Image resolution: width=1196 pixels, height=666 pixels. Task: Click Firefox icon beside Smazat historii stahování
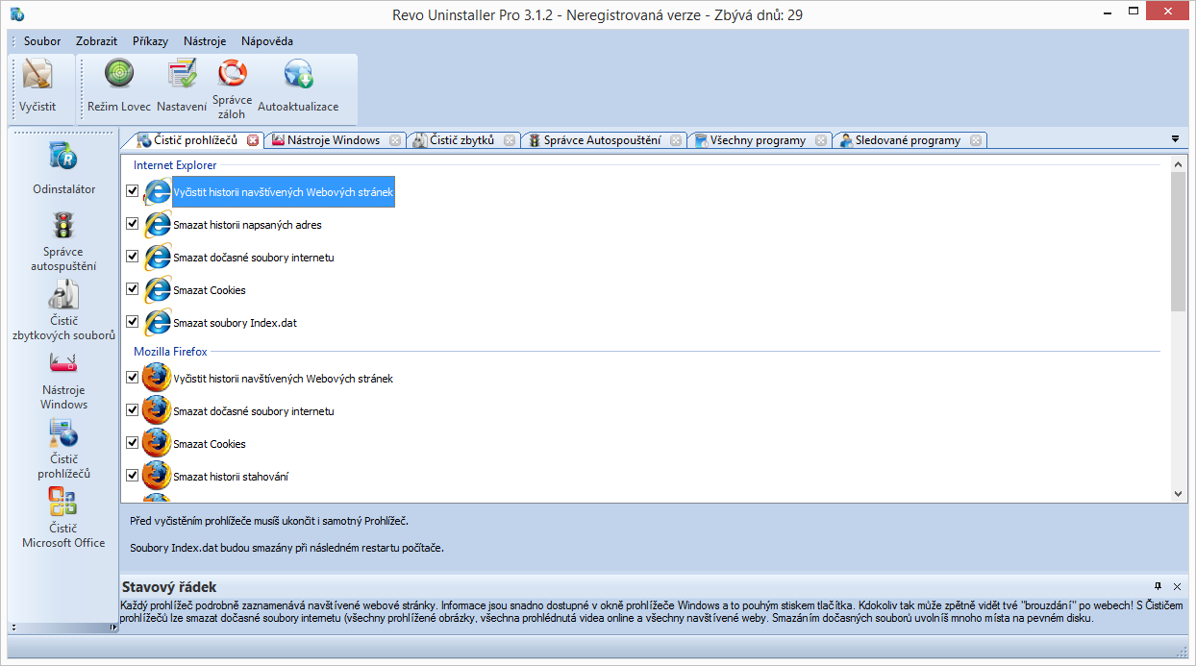pos(157,477)
